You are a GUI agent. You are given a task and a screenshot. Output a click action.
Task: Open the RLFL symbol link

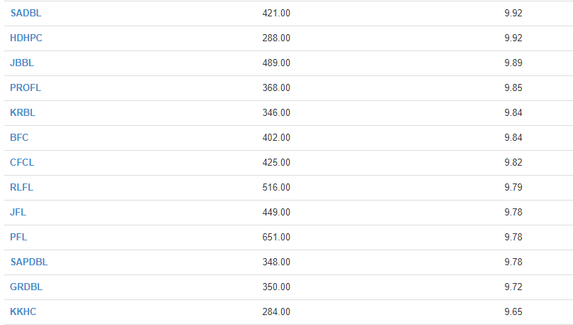(21, 187)
